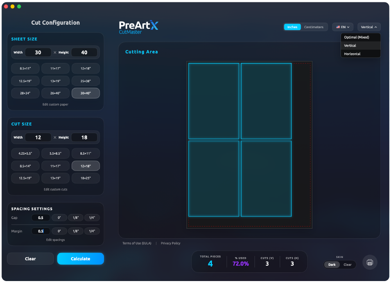Switch skin to Clear

347,265
